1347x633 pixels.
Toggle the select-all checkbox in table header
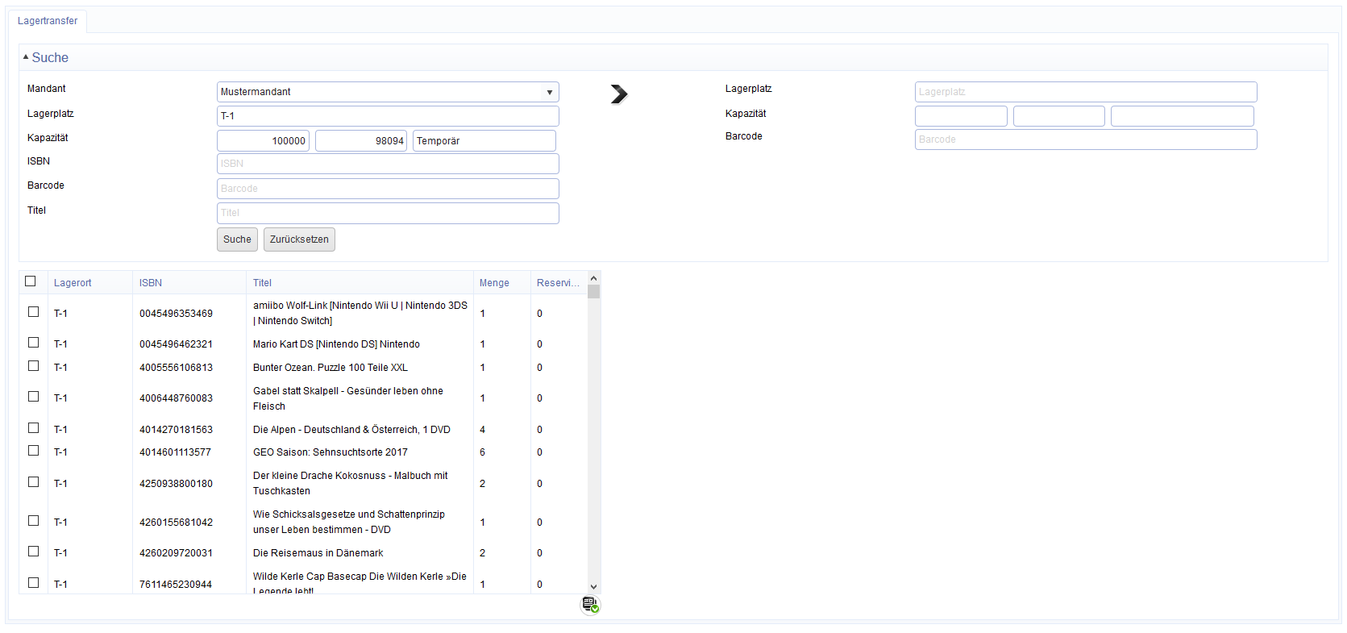[31, 281]
